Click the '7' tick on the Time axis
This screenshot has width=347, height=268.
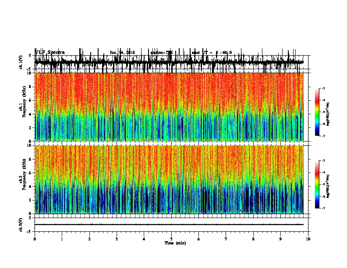click(226, 239)
